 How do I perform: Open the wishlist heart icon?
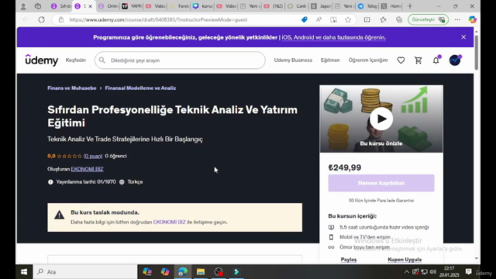click(x=401, y=60)
